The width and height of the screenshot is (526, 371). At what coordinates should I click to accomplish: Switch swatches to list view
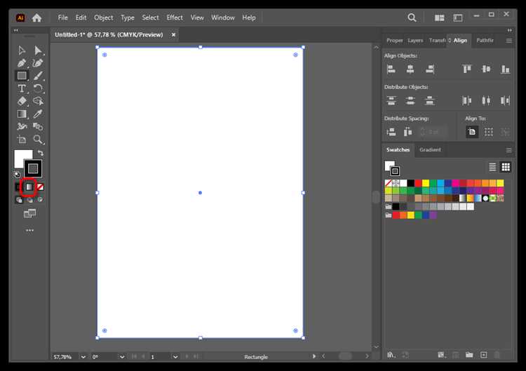tap(492, 167)
